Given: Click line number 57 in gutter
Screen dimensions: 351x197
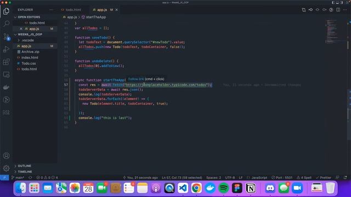Looking at the screenshot, I should [66, 85].
